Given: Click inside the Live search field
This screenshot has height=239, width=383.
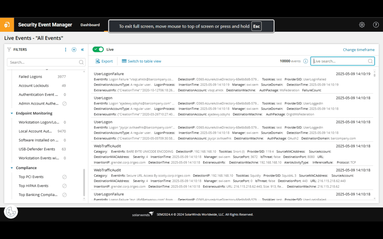Looking at the screenshot, I should [340, 61].
